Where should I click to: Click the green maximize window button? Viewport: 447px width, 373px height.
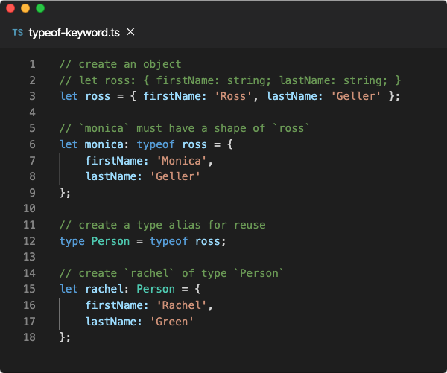[40, 8]
